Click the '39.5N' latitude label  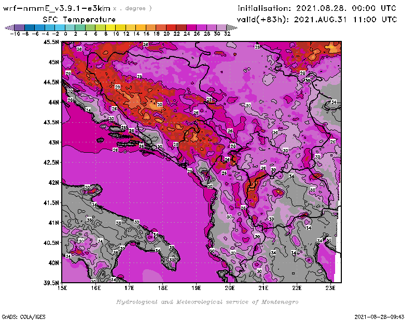(x=51, y=283)
